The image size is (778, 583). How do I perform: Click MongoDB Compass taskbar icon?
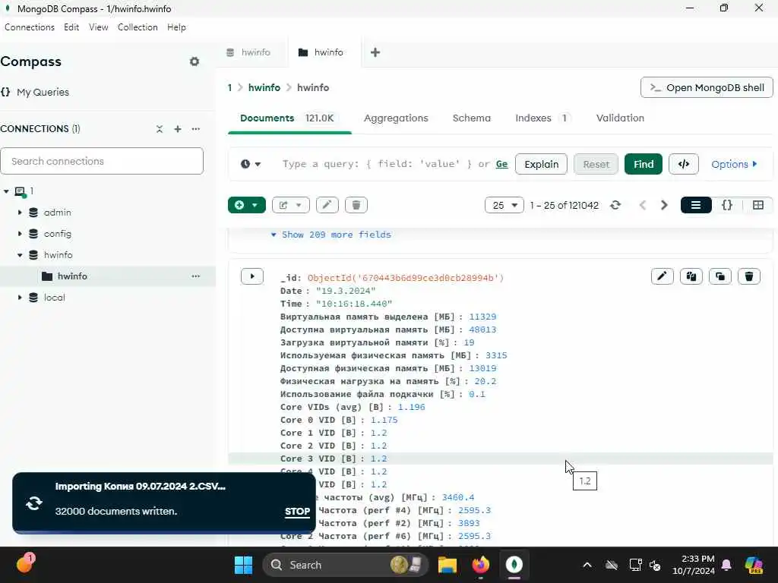point(514,565)
